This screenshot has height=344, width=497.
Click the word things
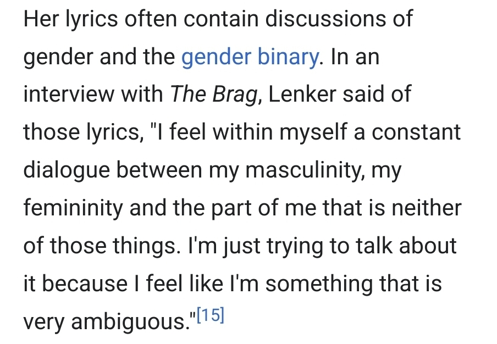pyautogui.click(x=147, y=246)
